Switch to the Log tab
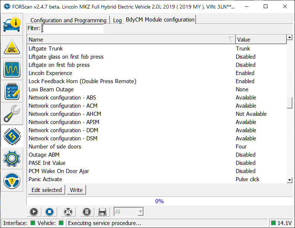Viewport: 295px width, 228px height. point(117,20)
